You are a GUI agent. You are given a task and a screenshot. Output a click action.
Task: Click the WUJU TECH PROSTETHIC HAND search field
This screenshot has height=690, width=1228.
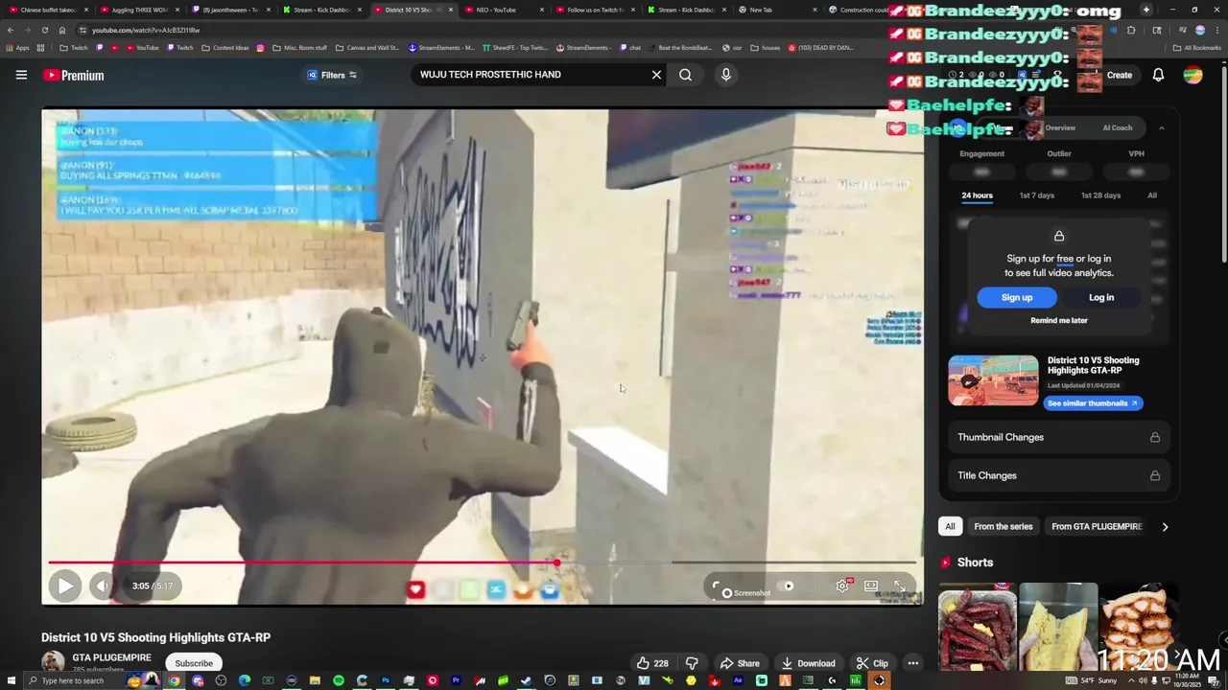tap(531, 75)
